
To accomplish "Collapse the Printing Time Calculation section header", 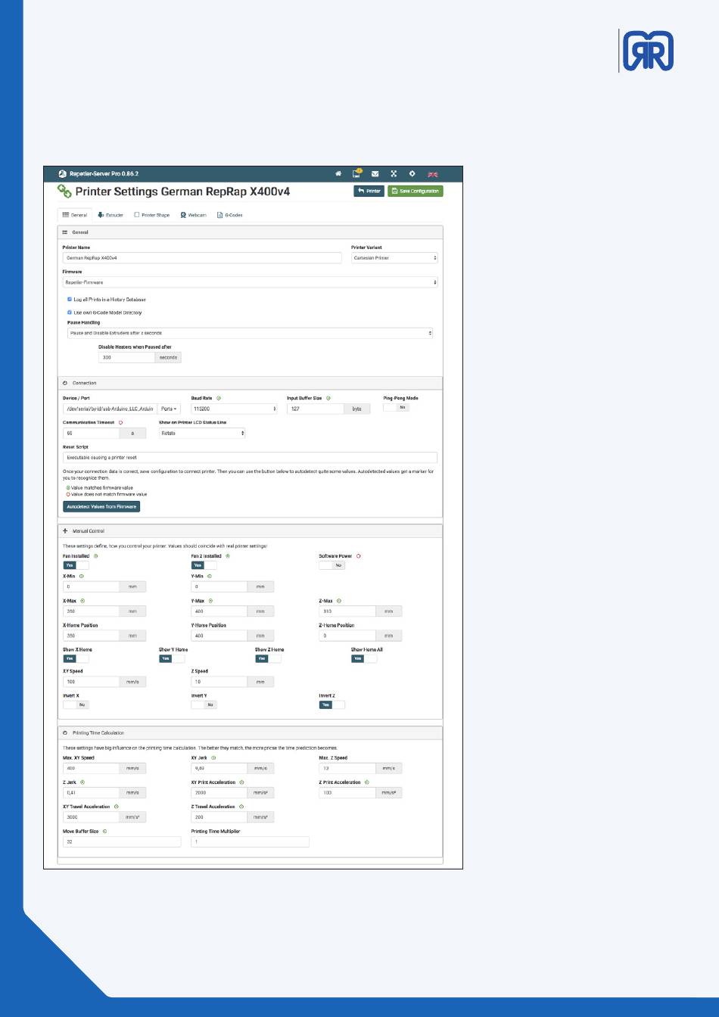I will pyautogui.click(x=250, y=732).
